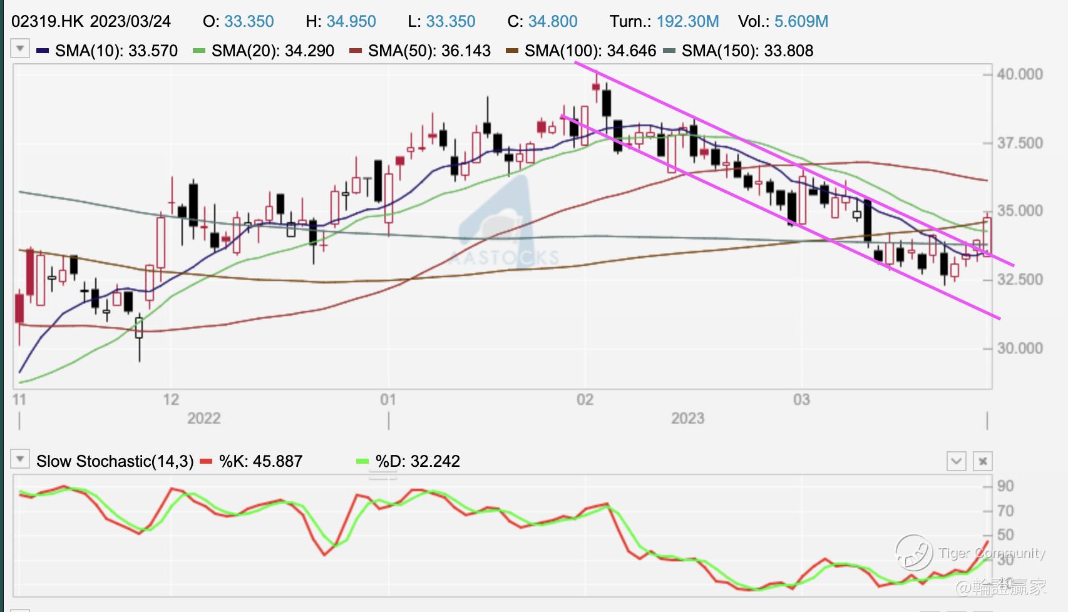Click the 2023 year axis label
The height and width of the screenshot is (612, 1068).
[x=688, y=419]
